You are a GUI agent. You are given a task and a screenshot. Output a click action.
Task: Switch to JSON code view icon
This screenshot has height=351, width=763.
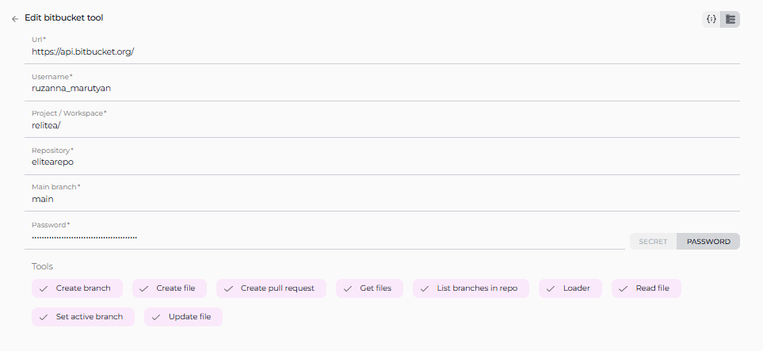click(x=711, y=19)
